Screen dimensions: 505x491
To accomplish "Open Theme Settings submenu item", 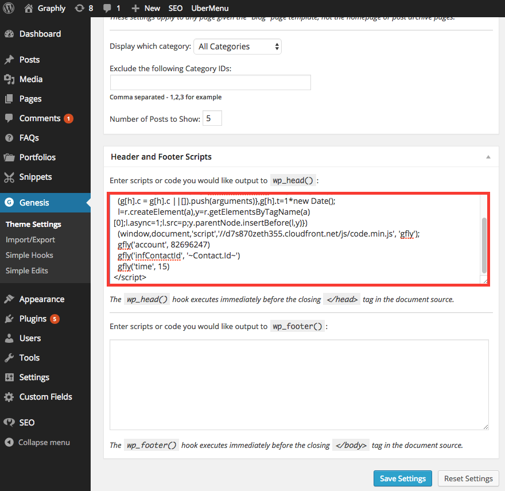I will pos(33,225).
